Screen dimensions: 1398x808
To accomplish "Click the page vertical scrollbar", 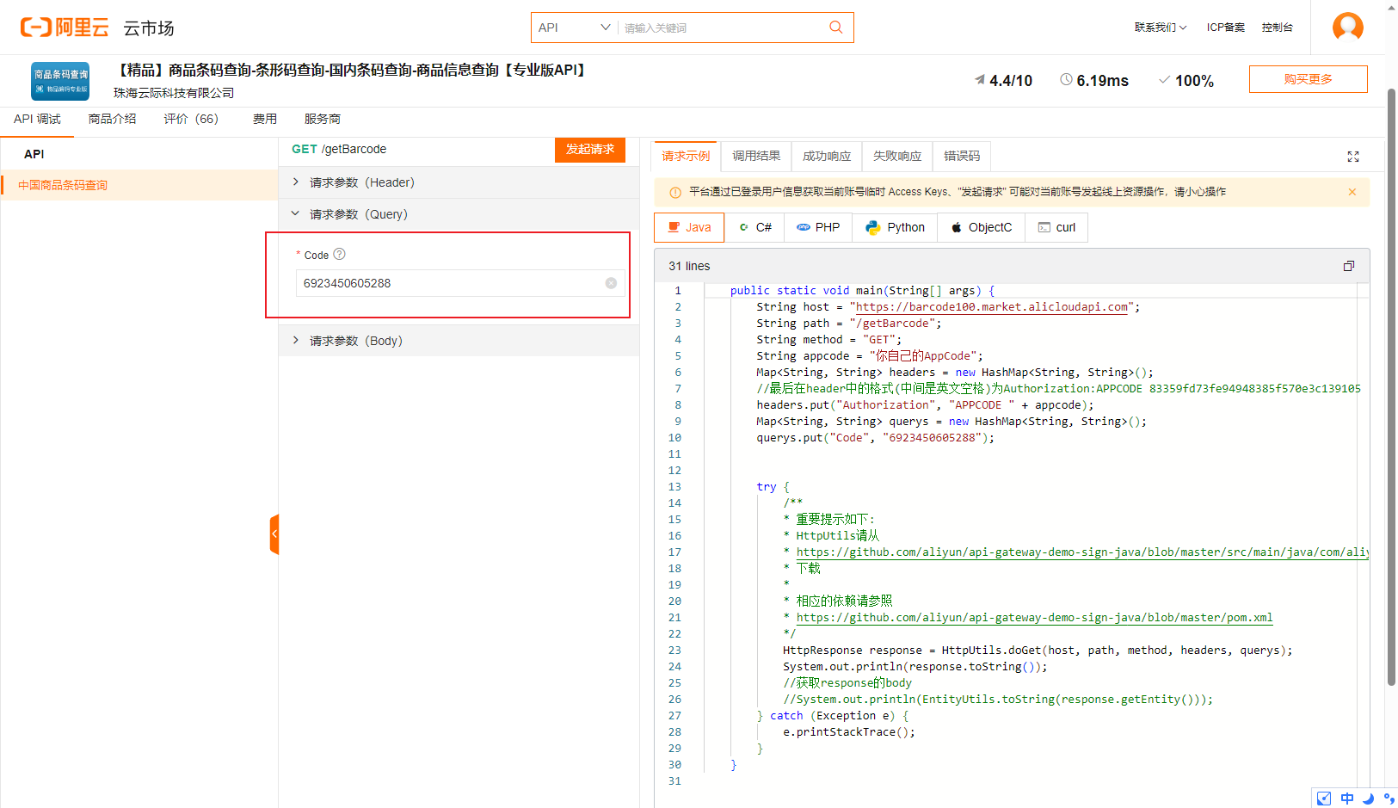I will click(x=1391, y=387).
